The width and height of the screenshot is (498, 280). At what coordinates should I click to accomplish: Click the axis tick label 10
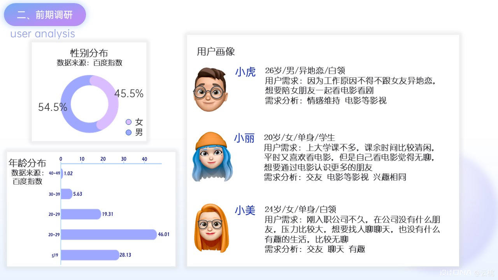(x=82, y=159)
